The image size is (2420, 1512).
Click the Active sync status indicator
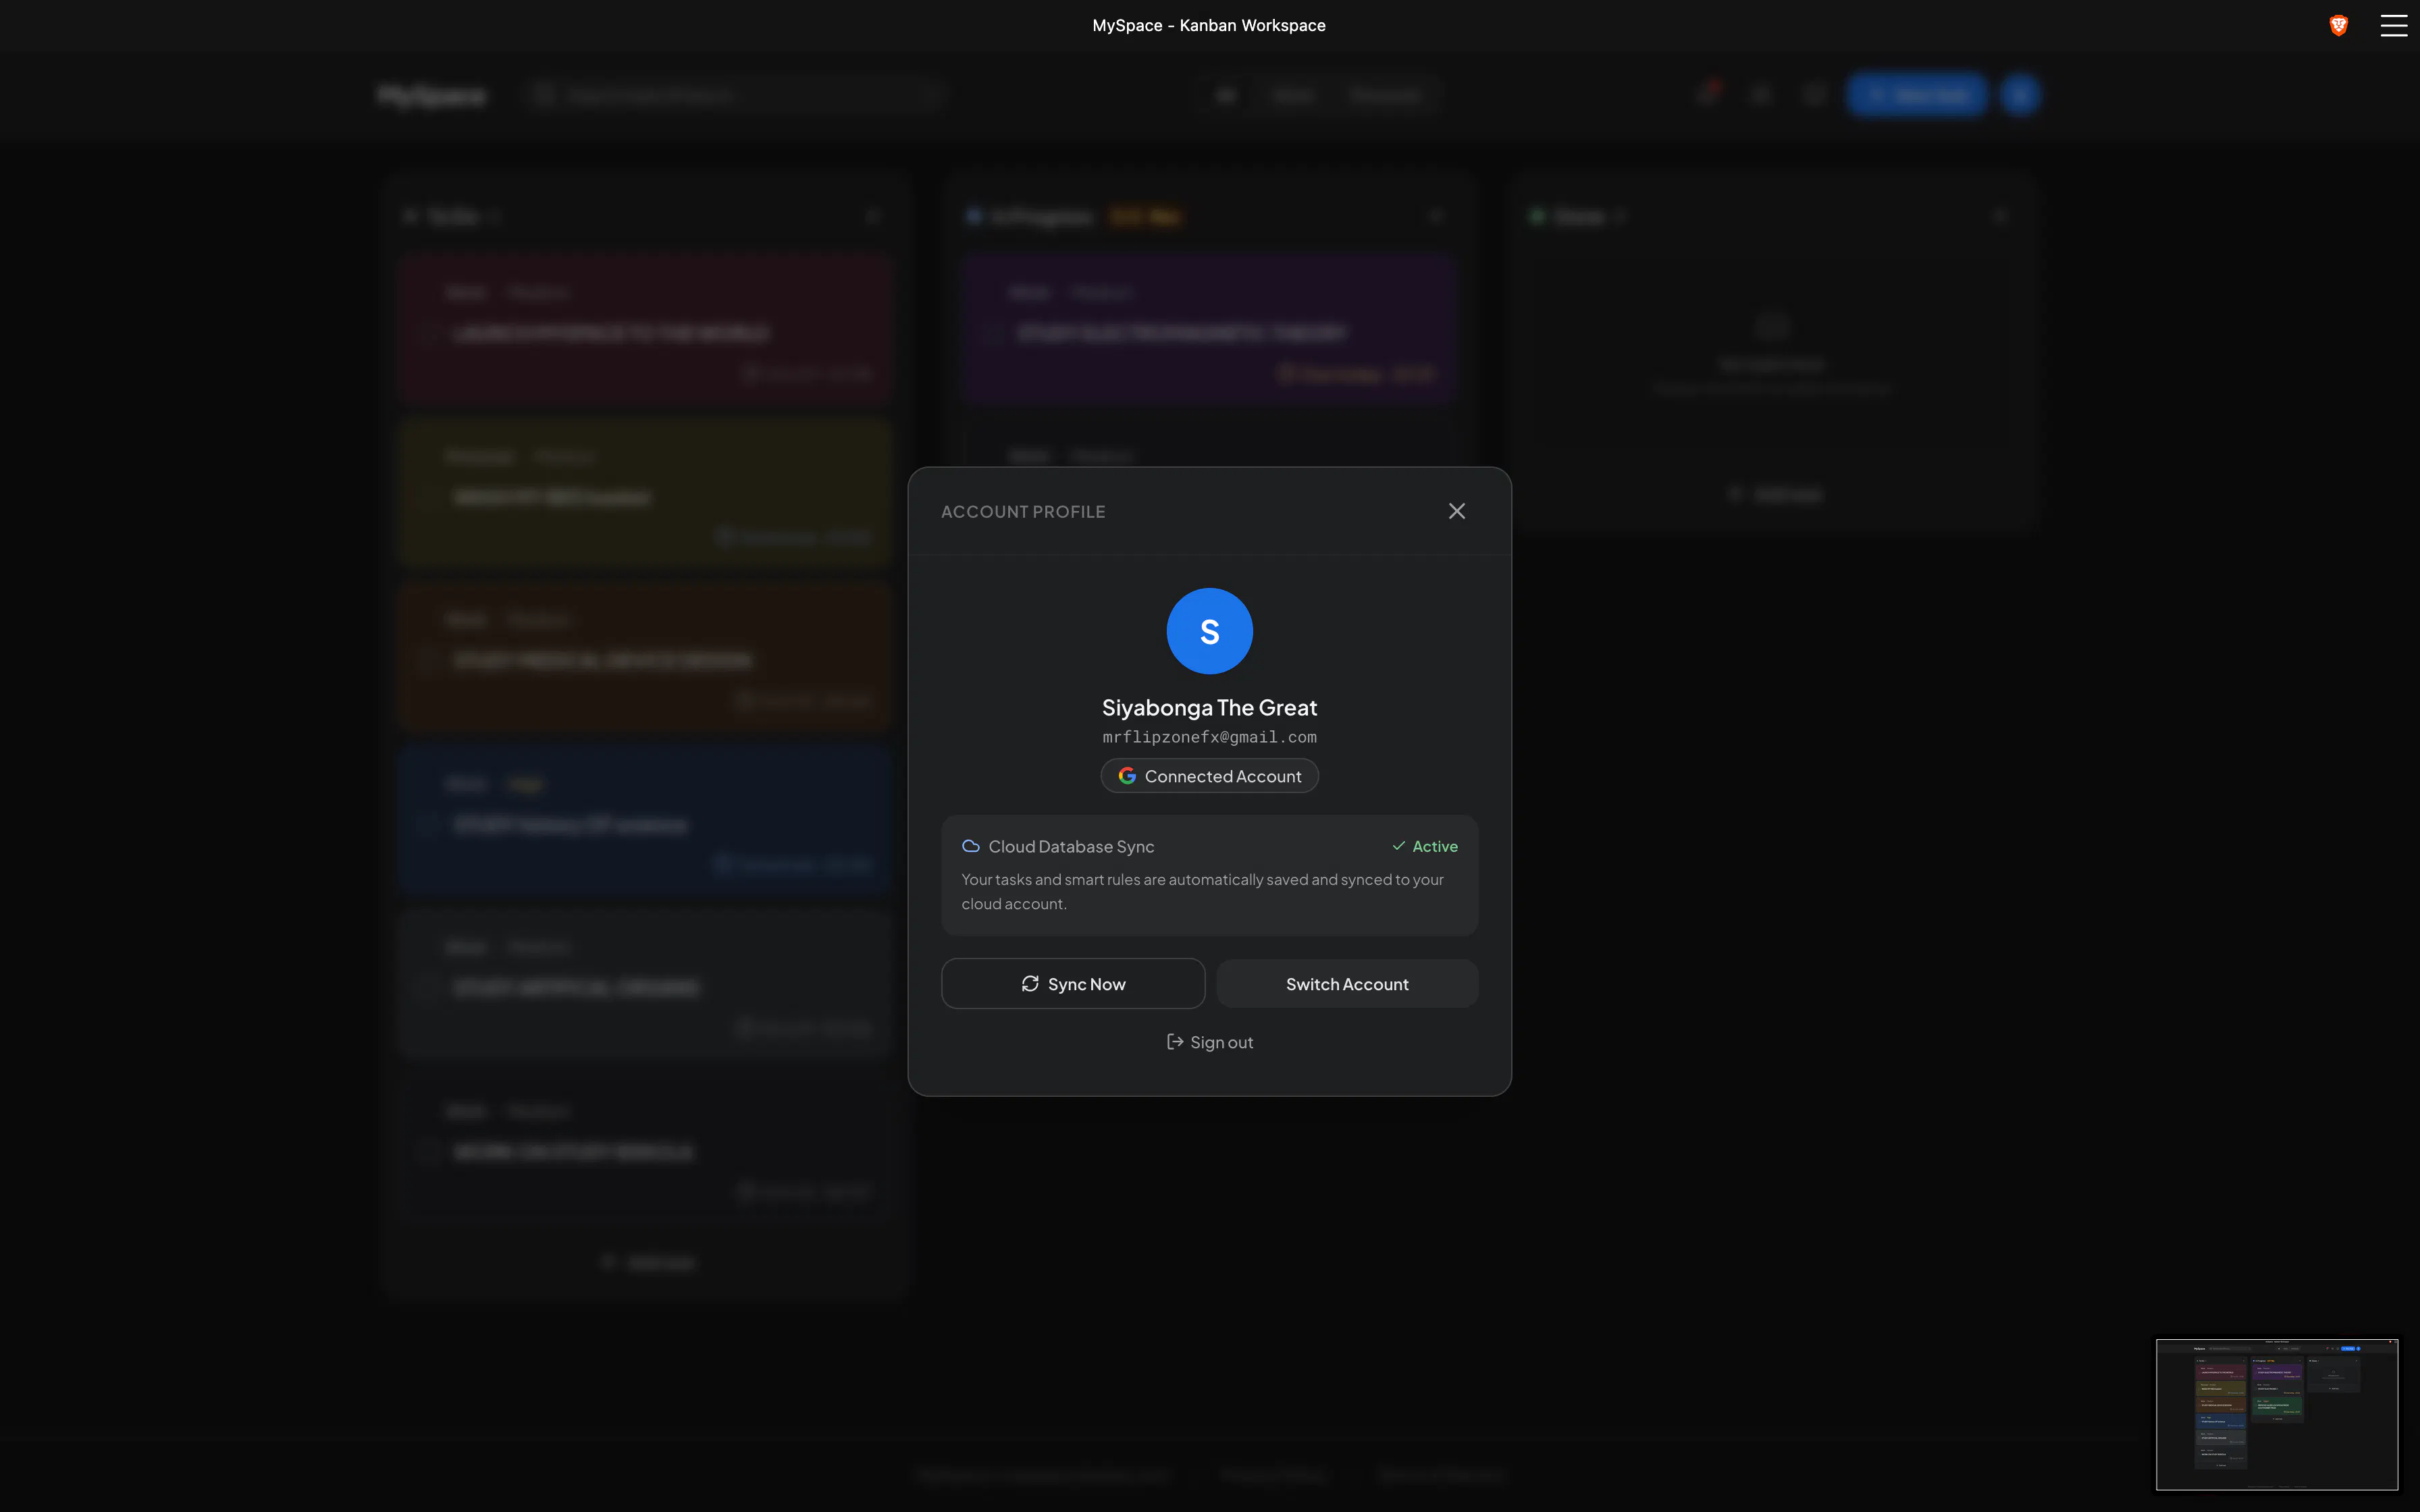(x=1425, y=846)
